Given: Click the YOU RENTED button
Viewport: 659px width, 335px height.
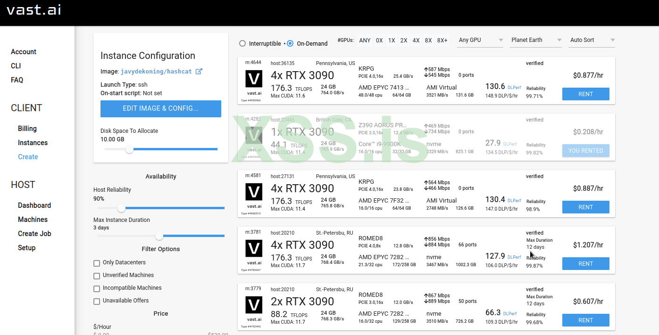Looking at the screenshot, I should (585, 150).
